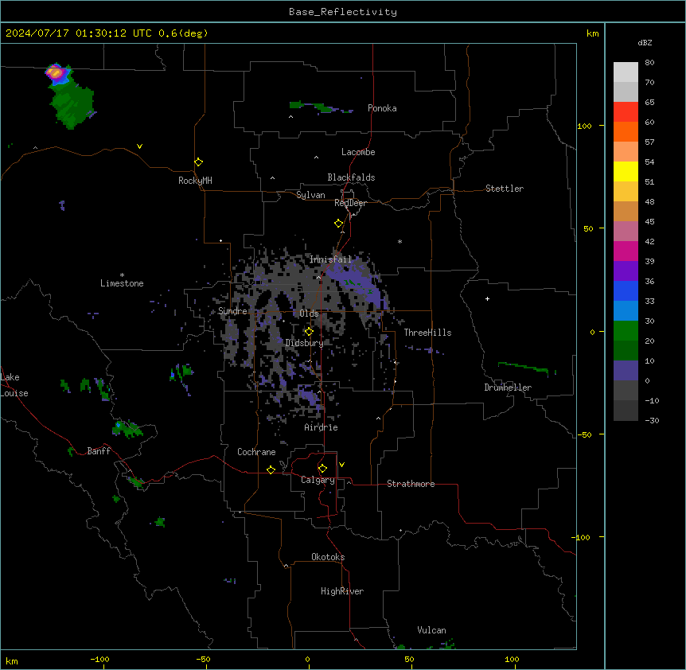The image size is (686, 670).
Task: Click the Strathmore label
Action: [411, 484]
